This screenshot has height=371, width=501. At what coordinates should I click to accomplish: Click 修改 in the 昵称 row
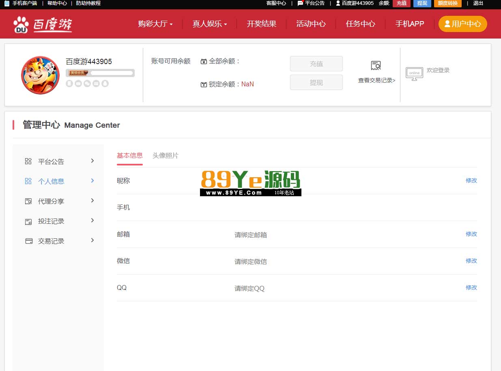click(x=471, y=180)
